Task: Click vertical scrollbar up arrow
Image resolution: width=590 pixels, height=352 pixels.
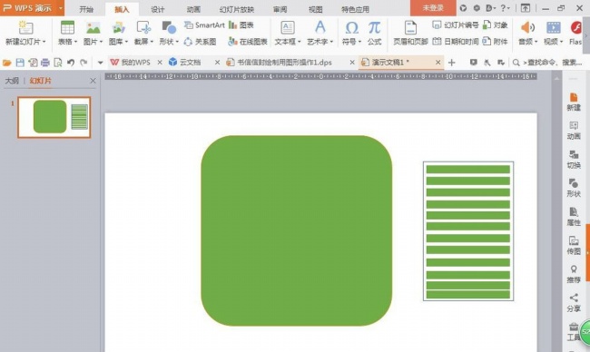Action: pos(556,79)
